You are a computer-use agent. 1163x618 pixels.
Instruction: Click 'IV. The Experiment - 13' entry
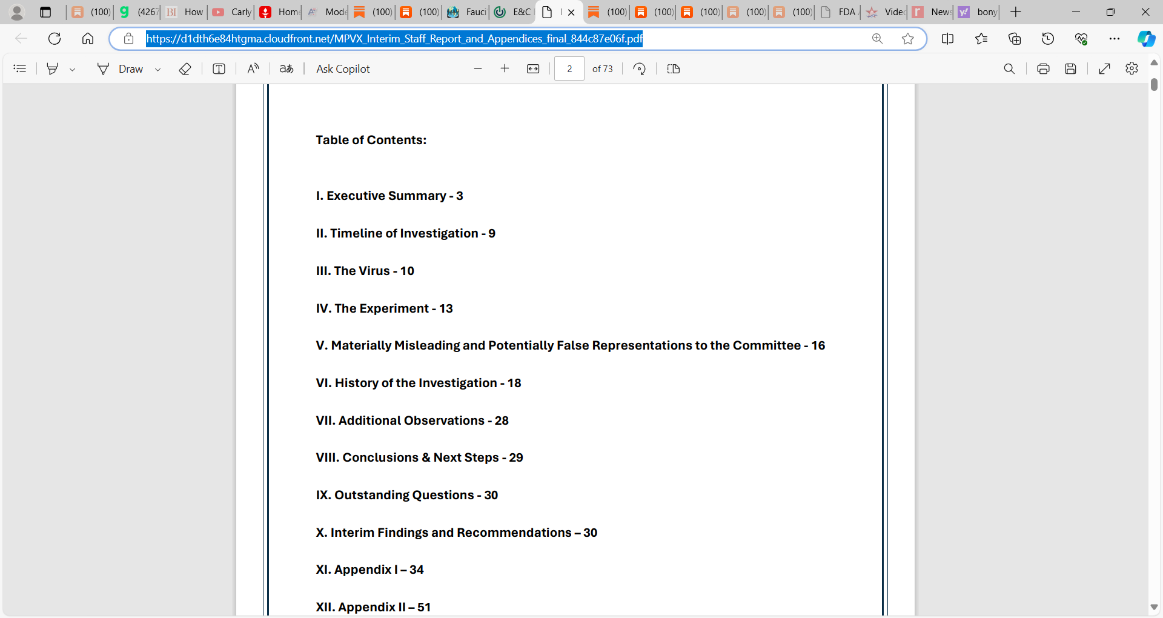tap(384, 308)
